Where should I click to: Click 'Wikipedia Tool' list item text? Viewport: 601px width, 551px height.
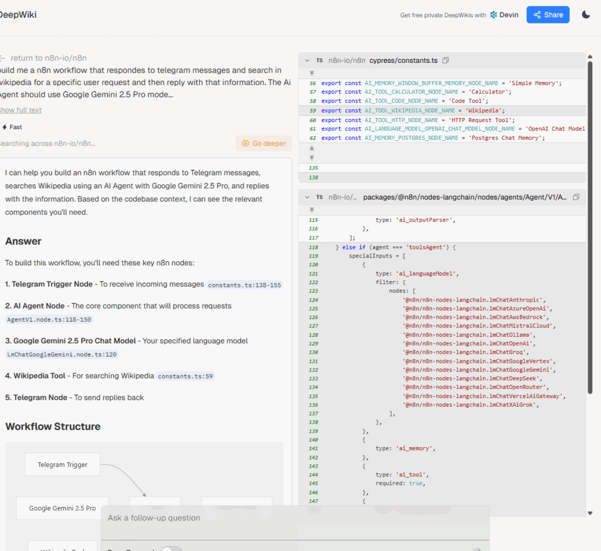(39, 376)
